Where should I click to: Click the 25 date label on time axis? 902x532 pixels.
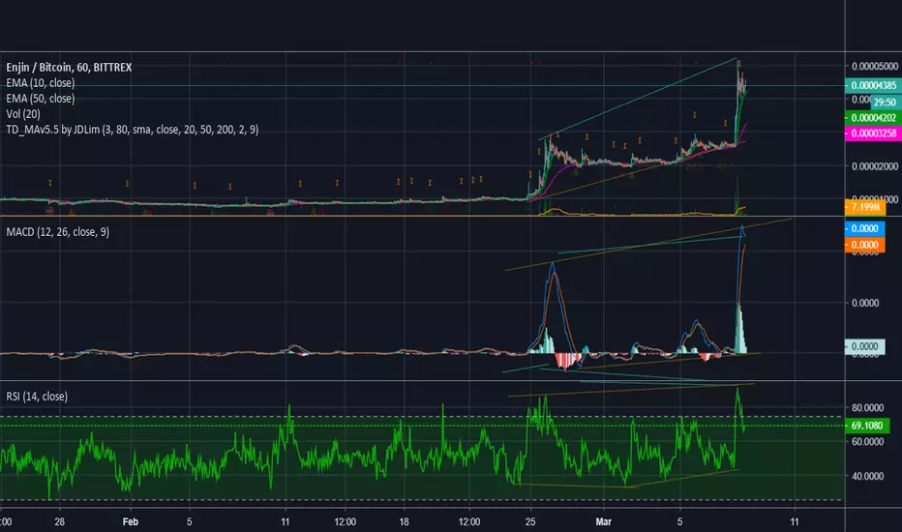coord(530,522)
